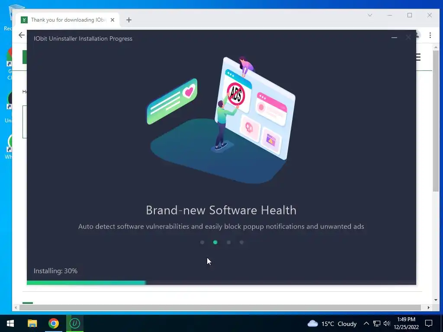Open a new Chrome tab
This screenshot has width=443, height=332.
pyautogui.click(x=129, y=20)
